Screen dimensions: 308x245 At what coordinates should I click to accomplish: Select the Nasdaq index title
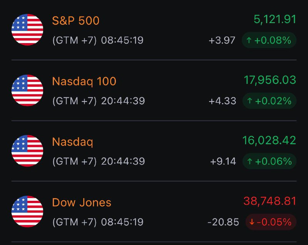73,142
